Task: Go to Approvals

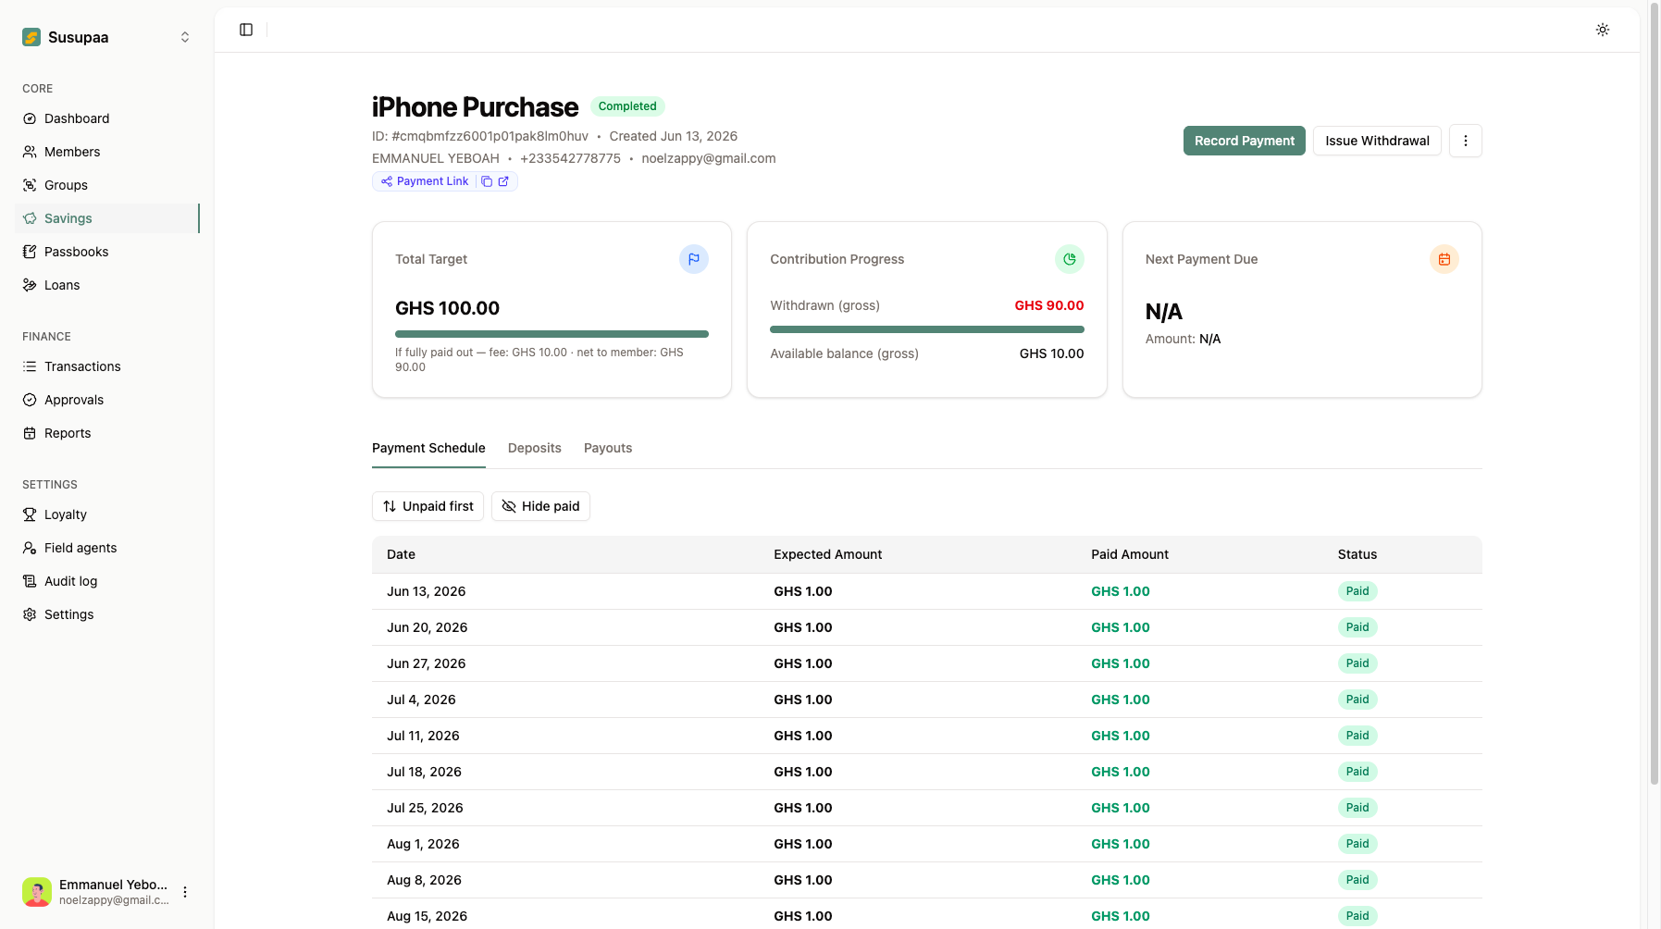Action: click(x=107, y=400)
